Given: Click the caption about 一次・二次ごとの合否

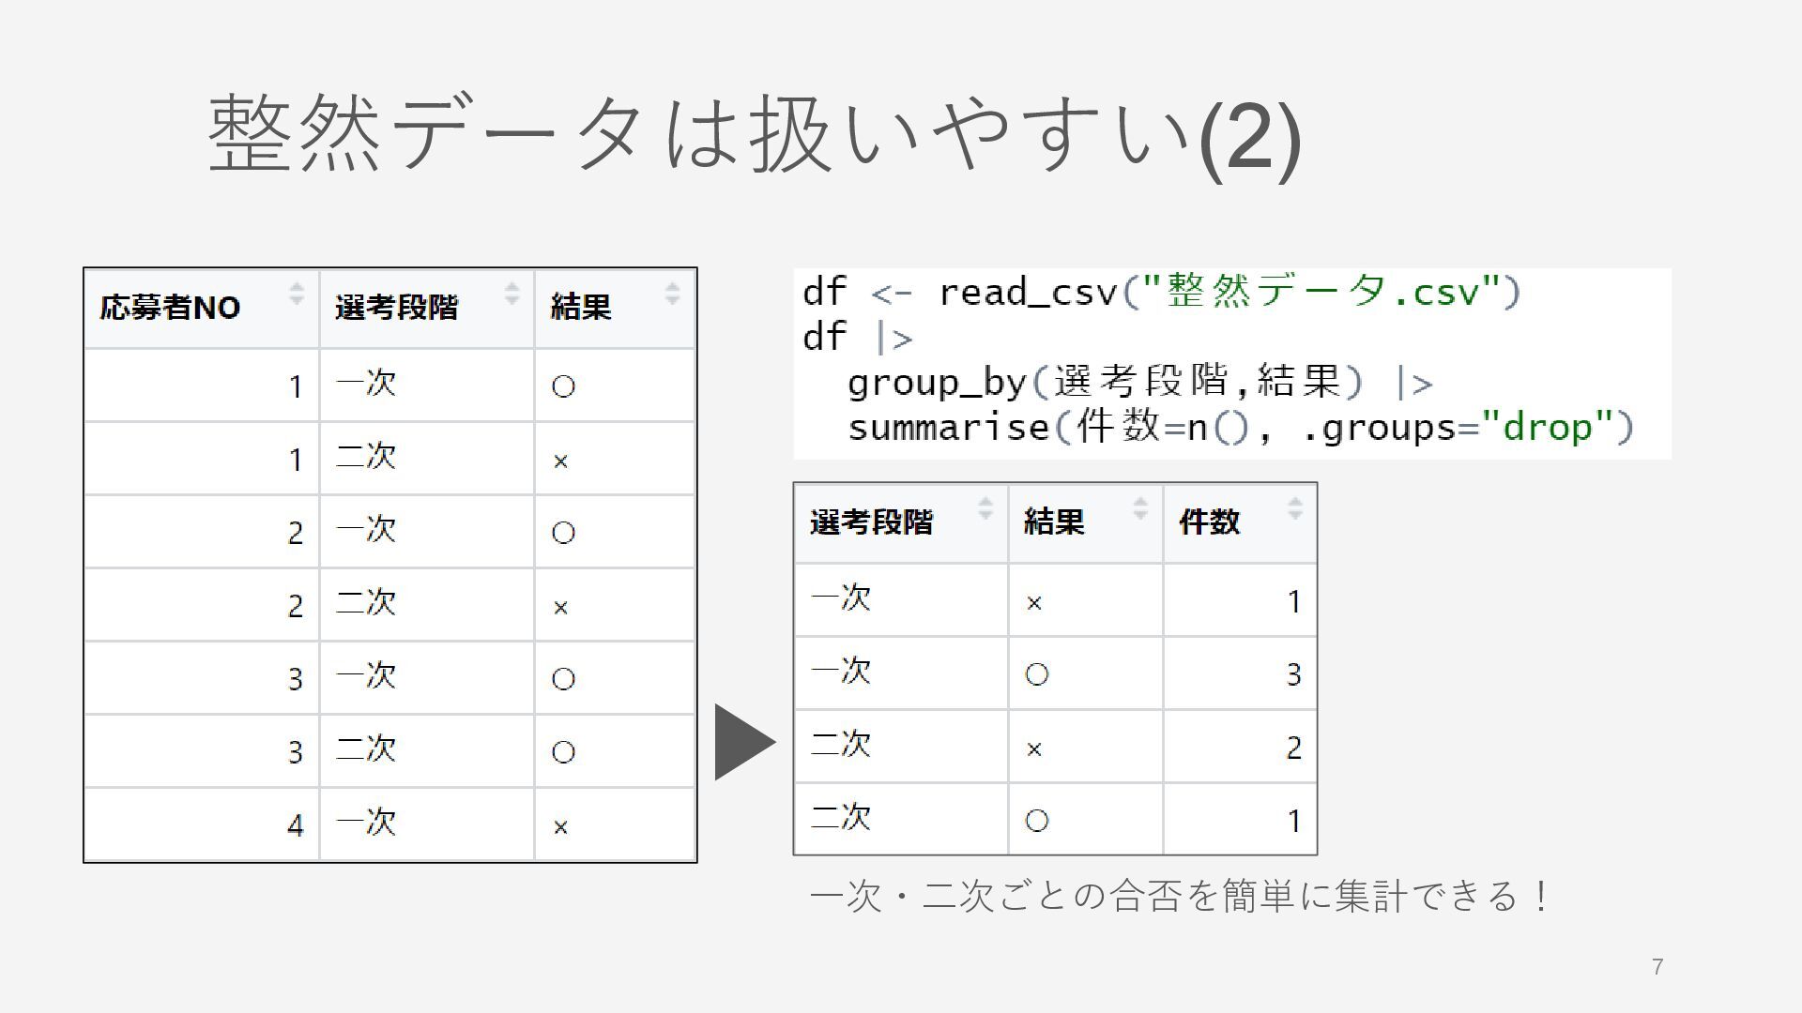Looking at the screenshot, I should pyautogui.click(x=1180, y=896).
